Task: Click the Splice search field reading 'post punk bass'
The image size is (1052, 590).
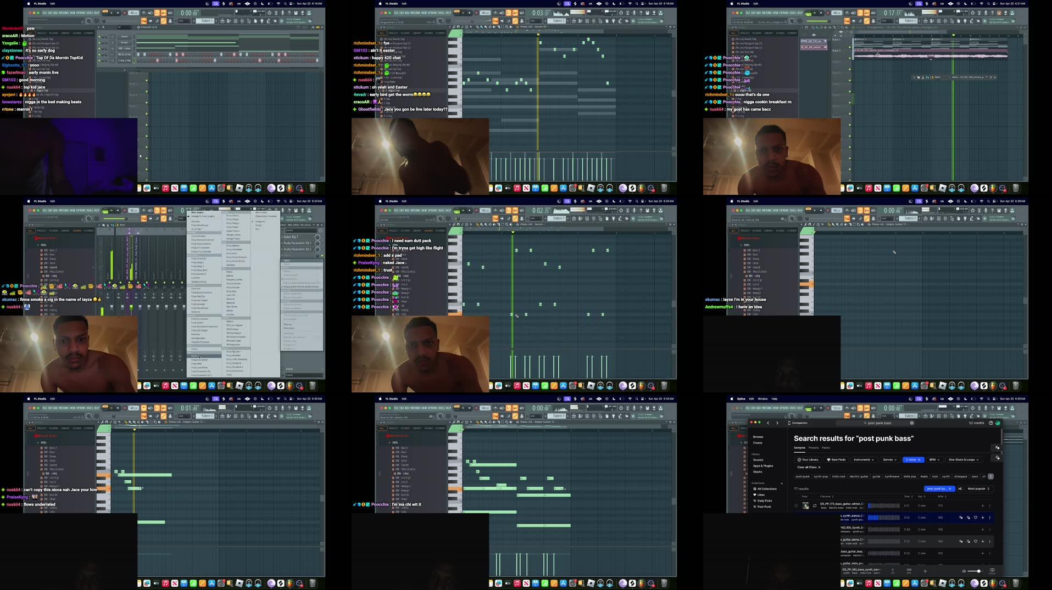Action: click(875, 423)
